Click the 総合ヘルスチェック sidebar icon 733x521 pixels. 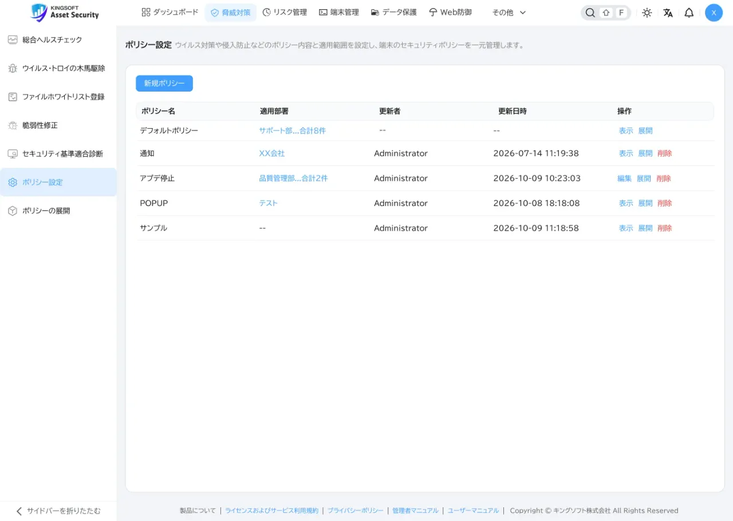[13, 40]
